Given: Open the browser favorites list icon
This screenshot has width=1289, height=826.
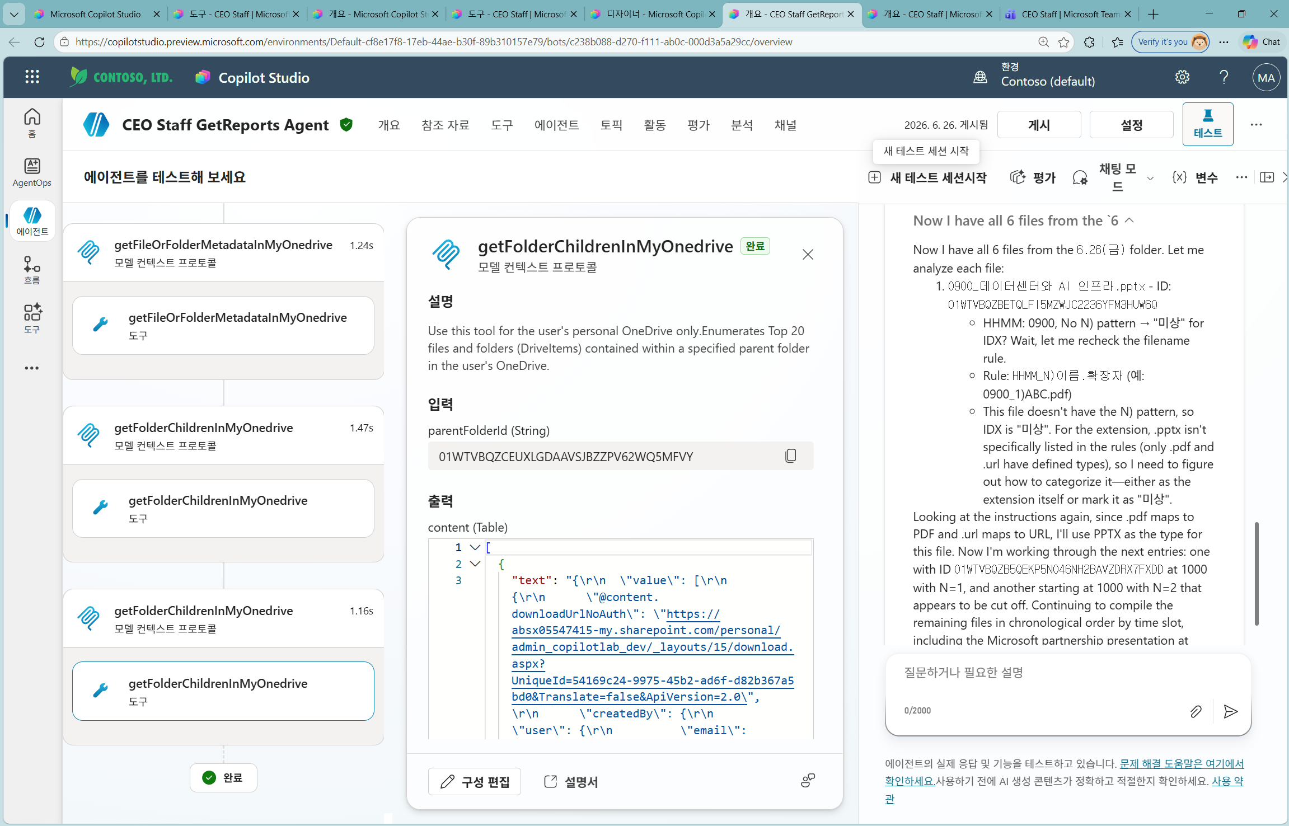Looking at the screenshot, I should pyautogui.click(x=1117, y=42).
